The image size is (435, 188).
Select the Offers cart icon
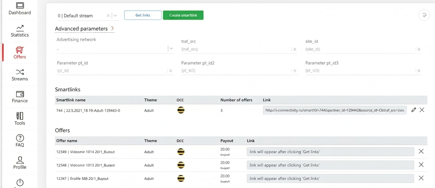pyautogui.click(x=20, y=50)
